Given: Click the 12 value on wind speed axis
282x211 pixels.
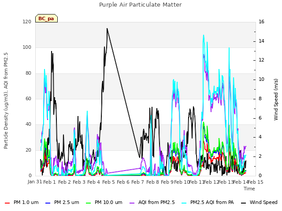Looking at the screenshot, I should click(261, 60).
